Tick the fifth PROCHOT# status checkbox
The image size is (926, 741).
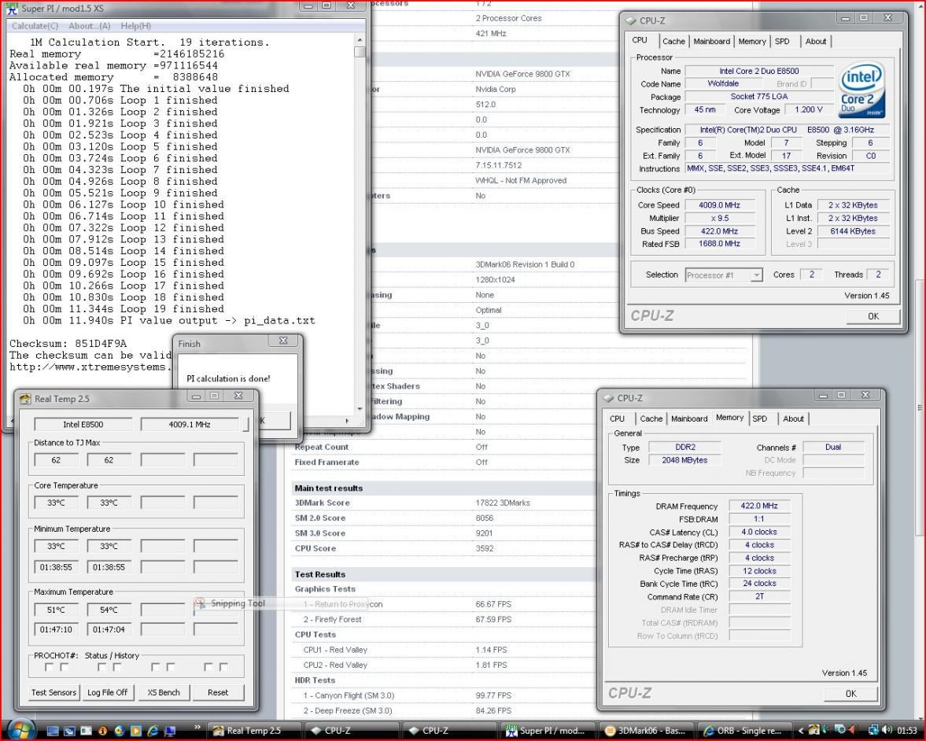(155, 667)
